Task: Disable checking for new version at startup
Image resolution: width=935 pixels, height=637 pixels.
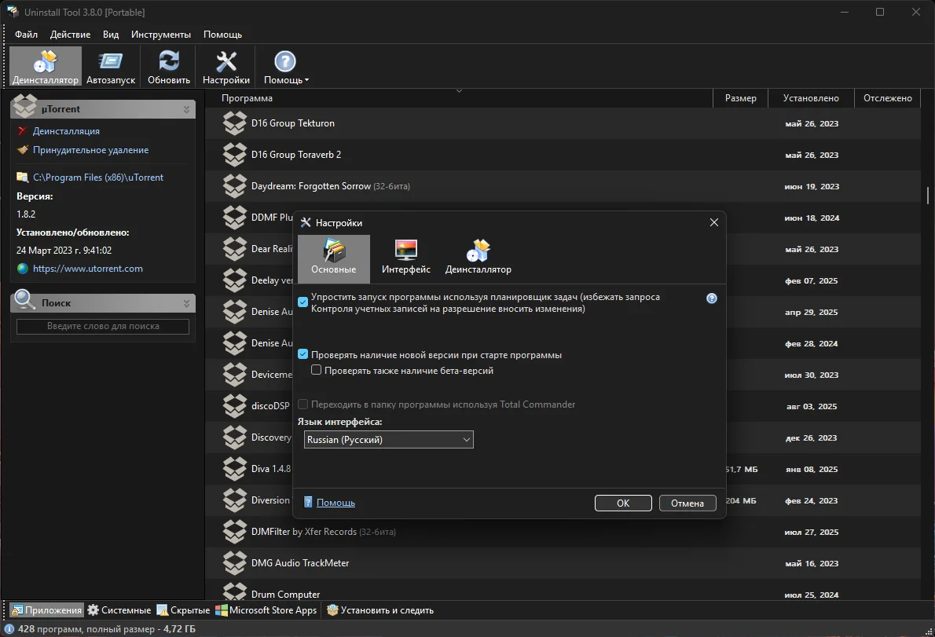Action: pos(303,355)
